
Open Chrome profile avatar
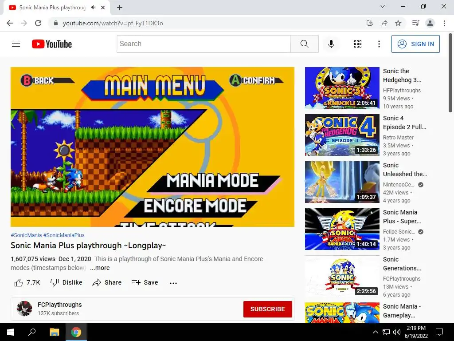click(430, 23)
